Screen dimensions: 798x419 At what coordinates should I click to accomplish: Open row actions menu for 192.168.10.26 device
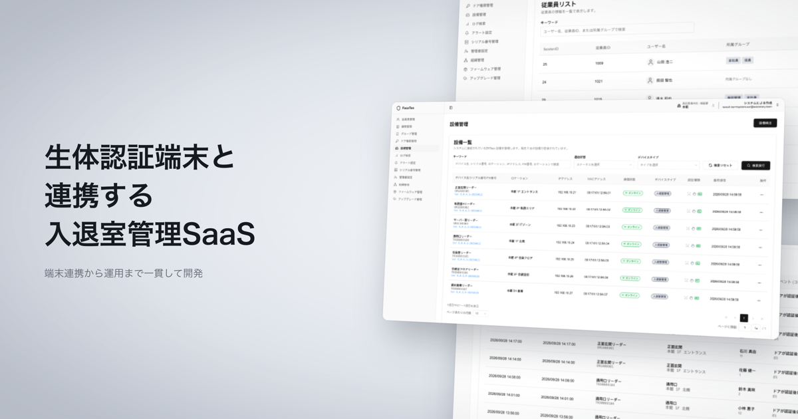pyautogui.click(x=759, y=283)
